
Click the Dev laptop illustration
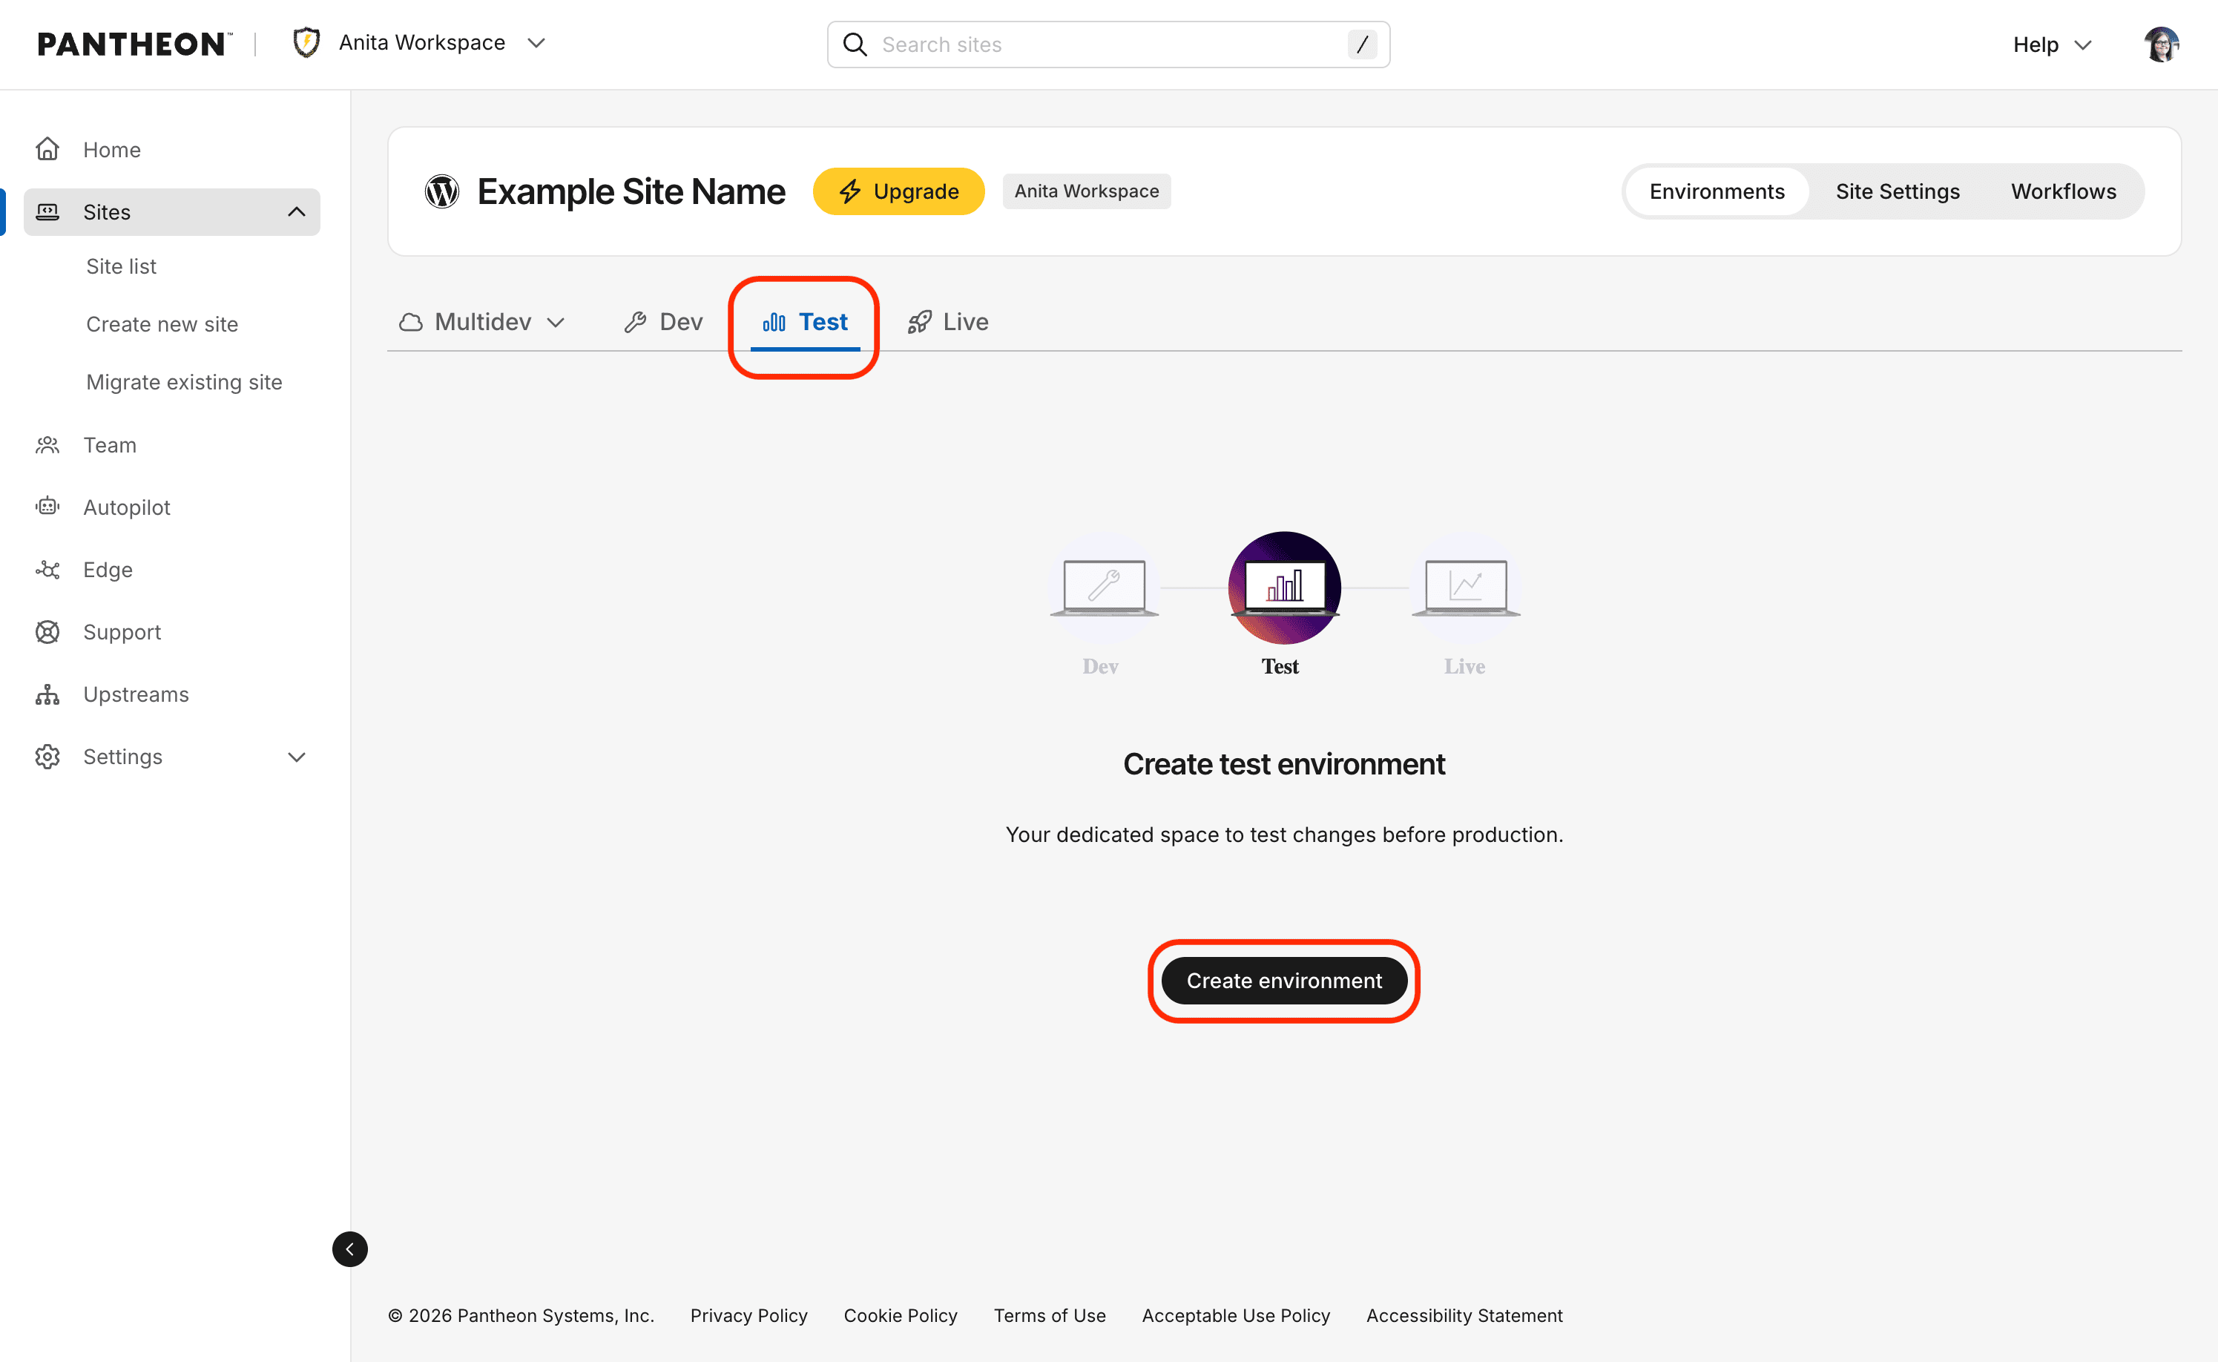1104,588
